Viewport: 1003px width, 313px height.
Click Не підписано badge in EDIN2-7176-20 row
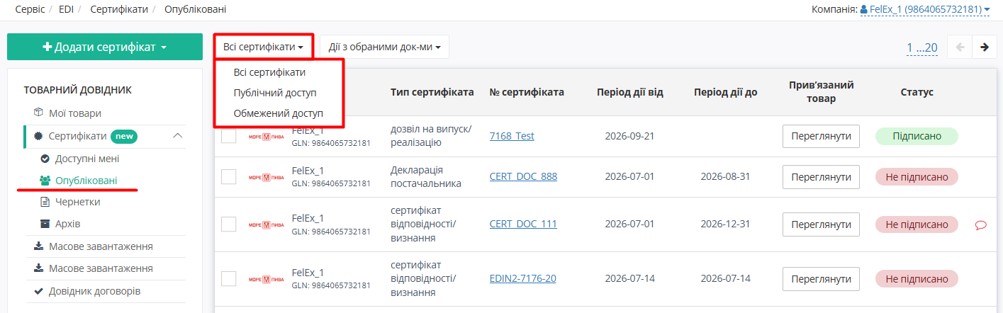(917, 279)
